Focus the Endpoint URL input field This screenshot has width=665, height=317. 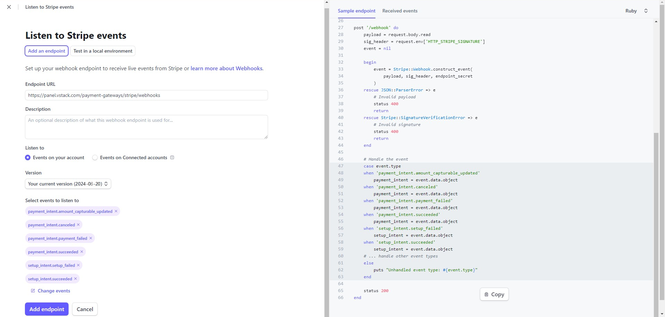pyautogui.click(x=147, y=95)
